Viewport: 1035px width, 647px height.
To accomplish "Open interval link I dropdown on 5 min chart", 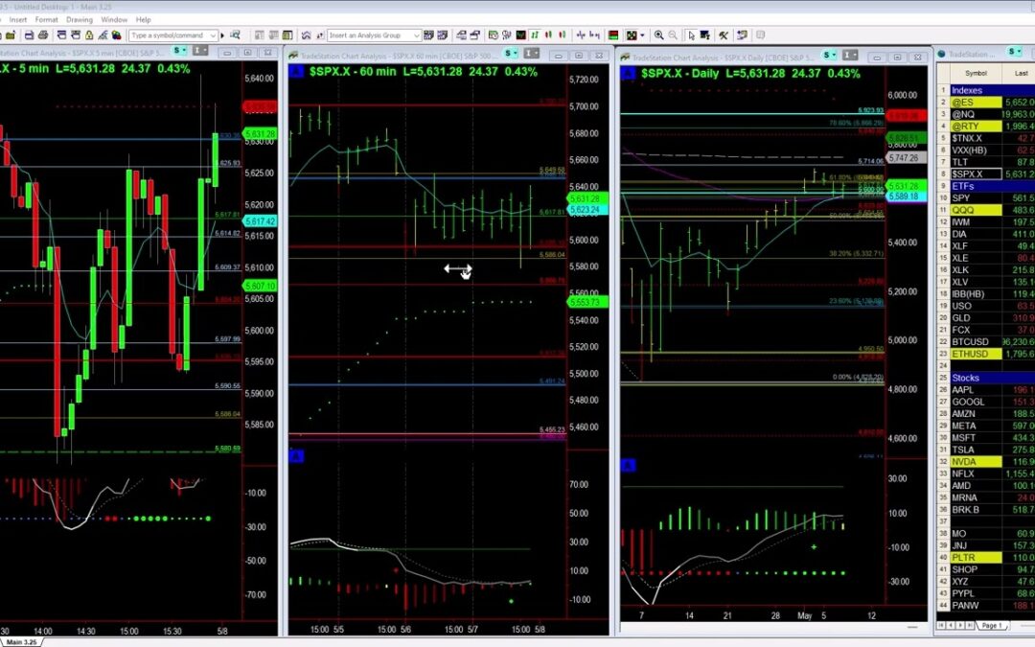I will click(200, 51).
